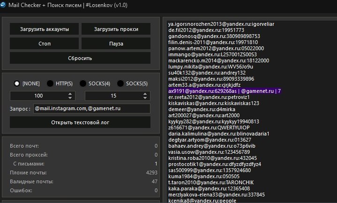The width and height of the screenshot is (337, 203).
Task: Select row prostocotik1@yandex.ru
Action: 215,164
